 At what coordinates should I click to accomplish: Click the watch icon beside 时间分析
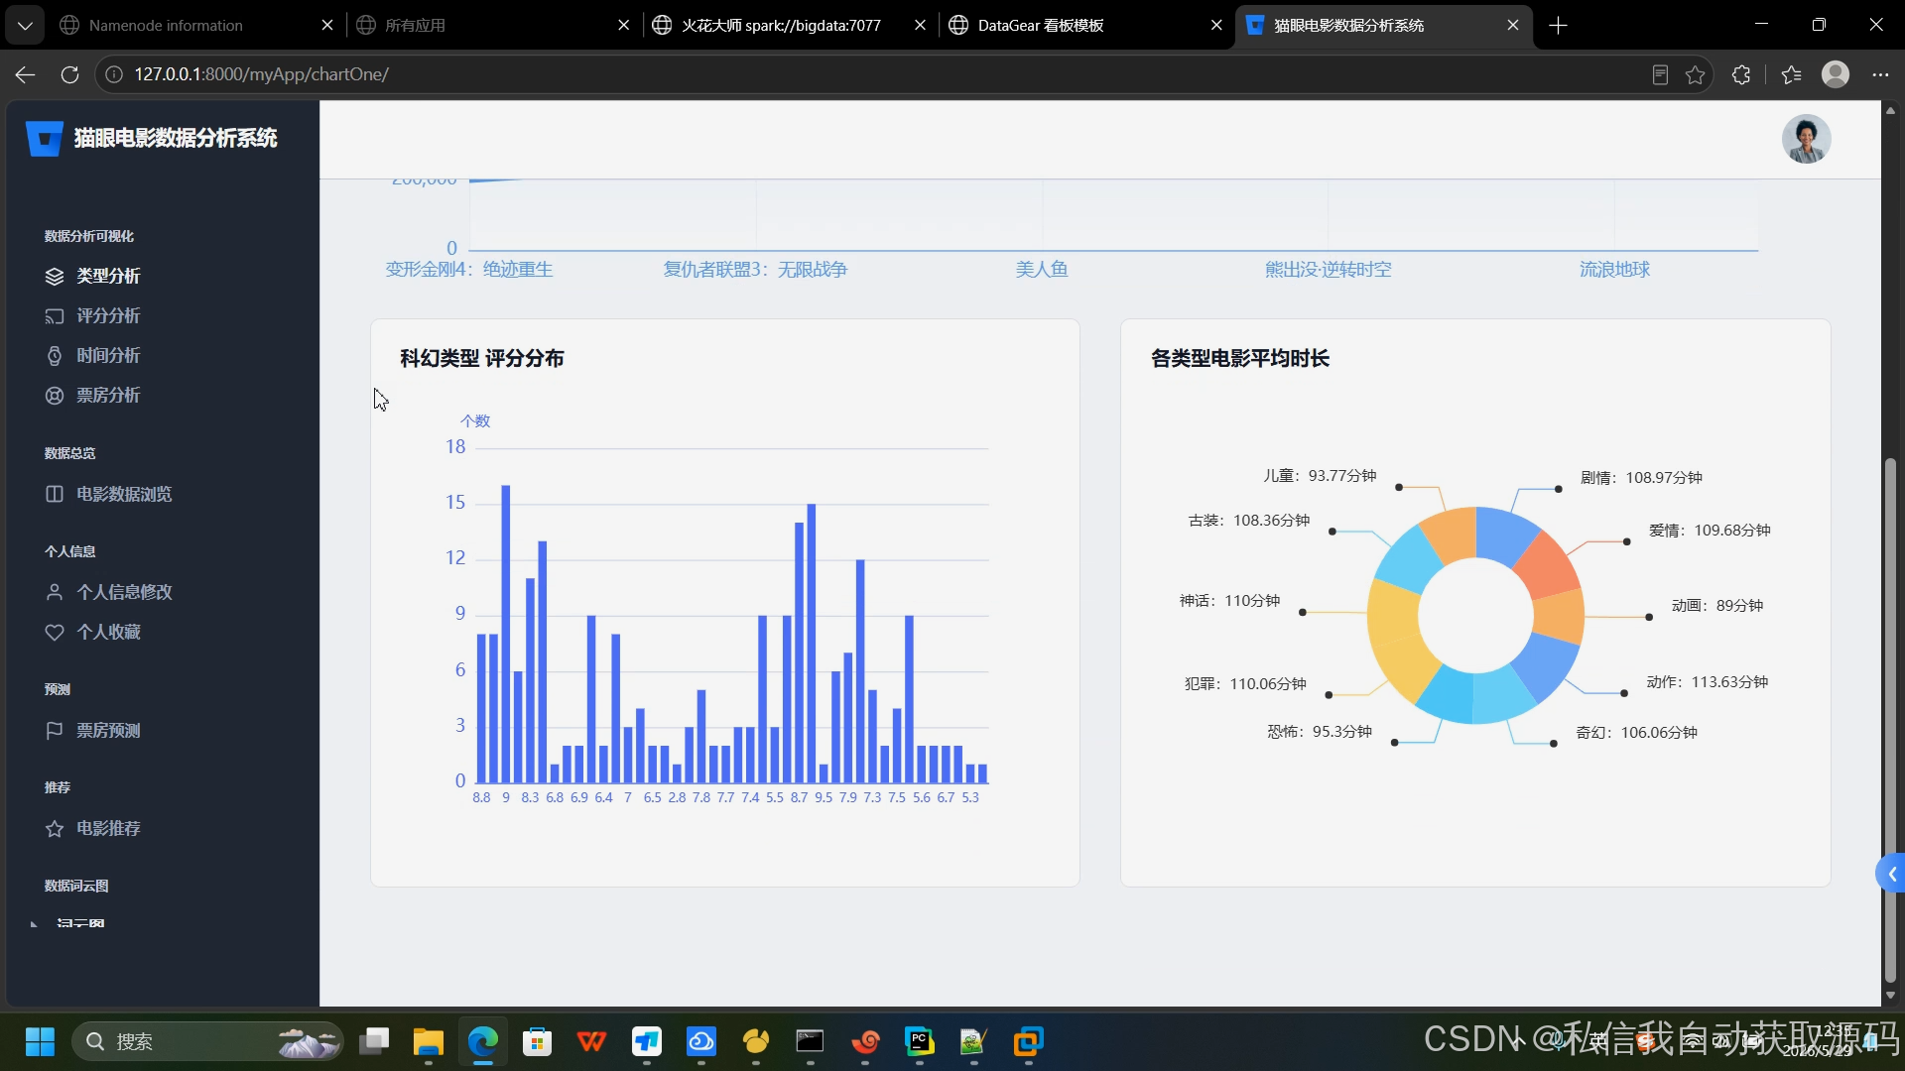55,355
